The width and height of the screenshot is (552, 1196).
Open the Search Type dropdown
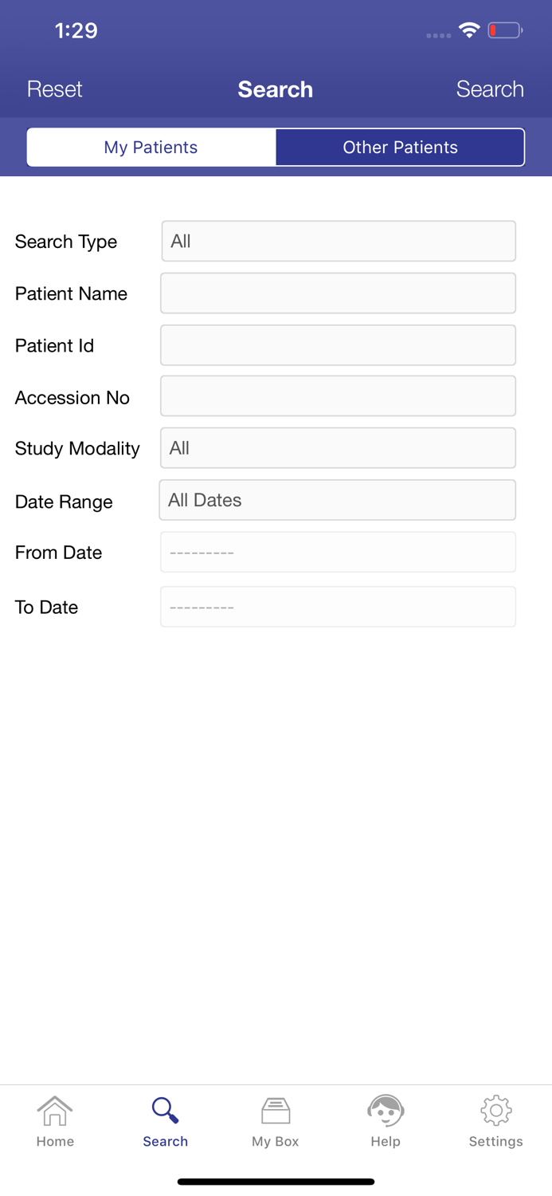coord(339,241)
